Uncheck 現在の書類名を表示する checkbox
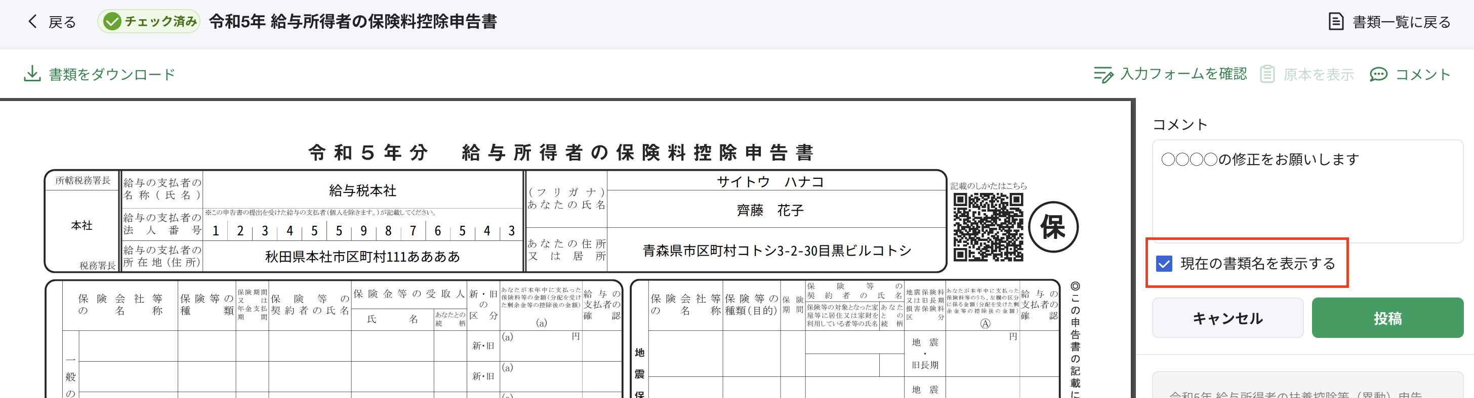Viewport: 1474px width, 398px height. tap(1164, 263)
